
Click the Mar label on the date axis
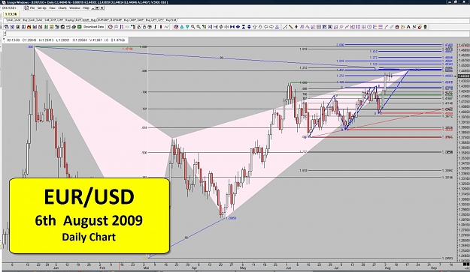click(146, 268)
